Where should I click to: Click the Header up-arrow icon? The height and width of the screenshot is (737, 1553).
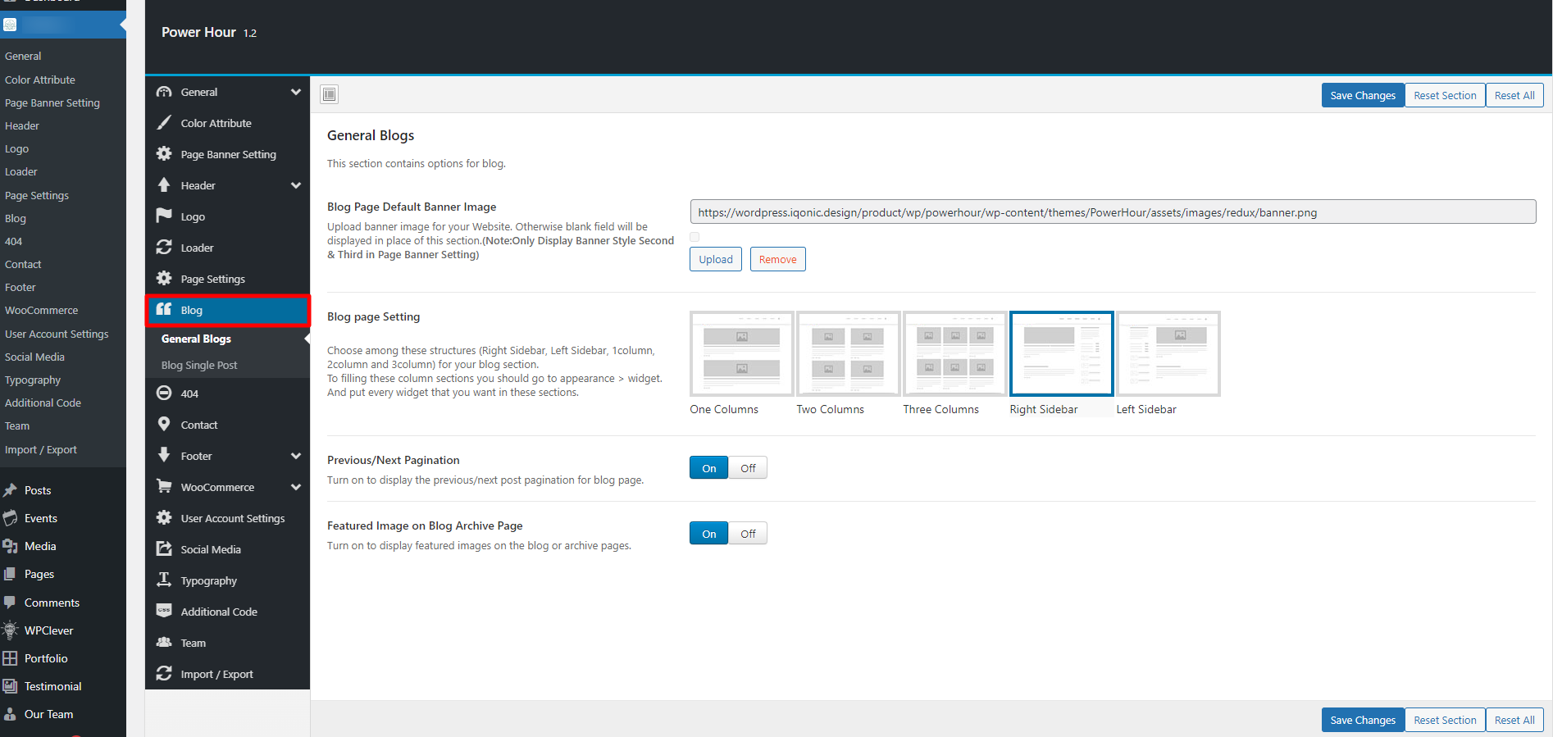coord(164,185)
